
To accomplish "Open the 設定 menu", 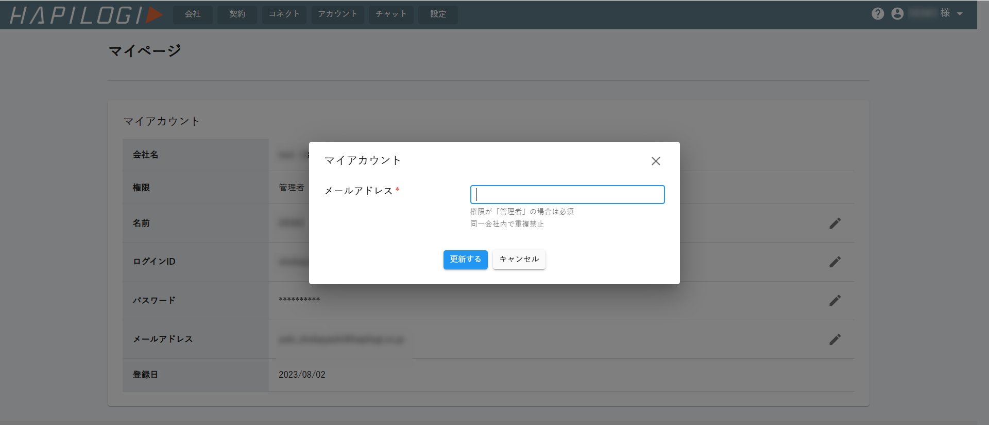I will (438, 14).
